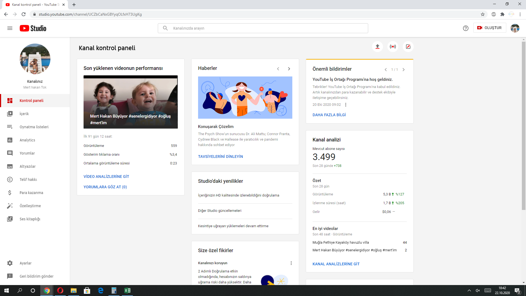The width and height of the screenshot is (526, 296).
Task: Click the upload video icon
Action: (x=377, y=47)
